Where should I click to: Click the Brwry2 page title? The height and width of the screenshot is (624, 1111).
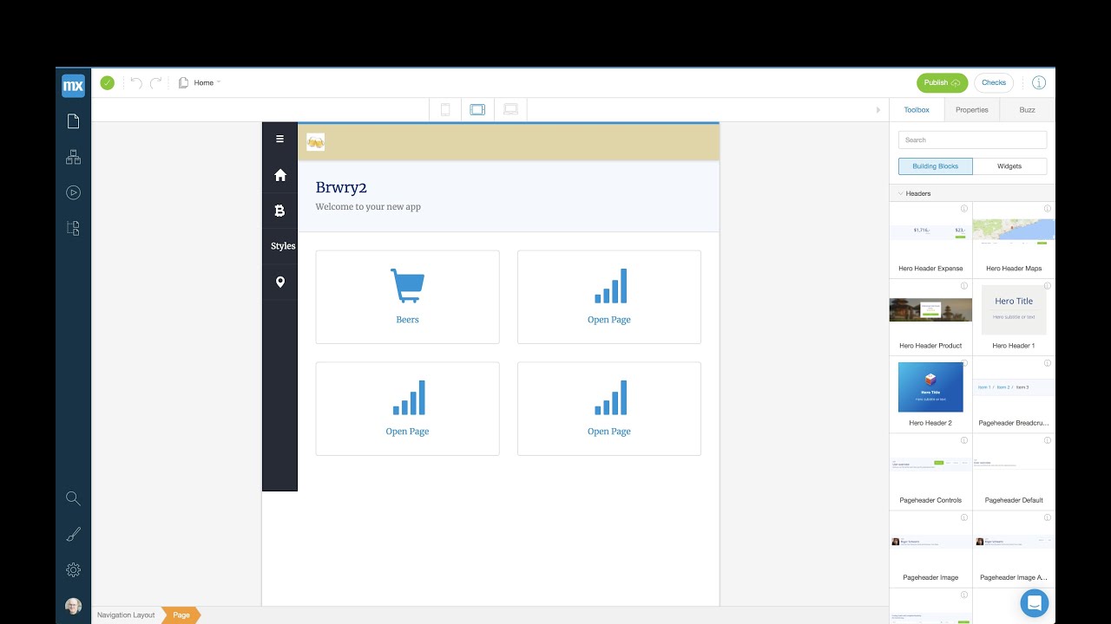tap(341, 187)
